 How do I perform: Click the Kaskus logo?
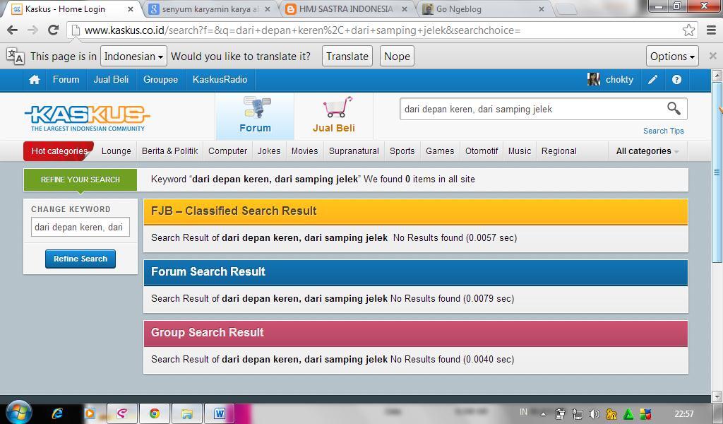pos(87,118)
